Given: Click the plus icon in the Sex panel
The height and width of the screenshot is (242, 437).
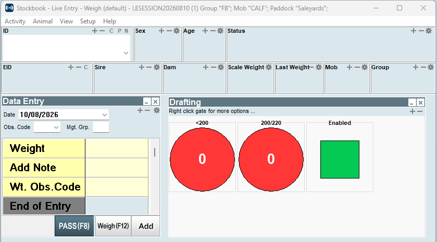Looking at the screenshot, I should click(x=161, y=31).
